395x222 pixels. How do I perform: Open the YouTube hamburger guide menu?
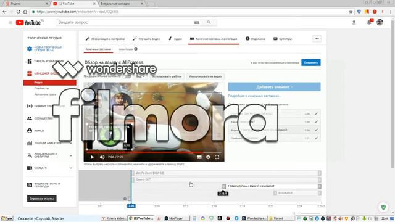pos(10,22)
